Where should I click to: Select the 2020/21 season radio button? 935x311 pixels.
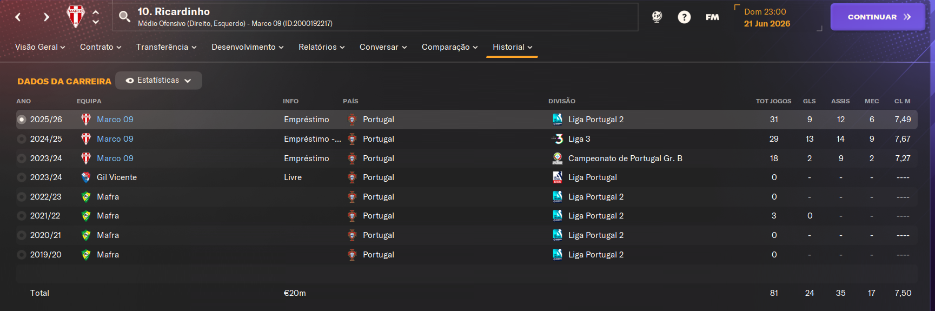pos(22,235)
